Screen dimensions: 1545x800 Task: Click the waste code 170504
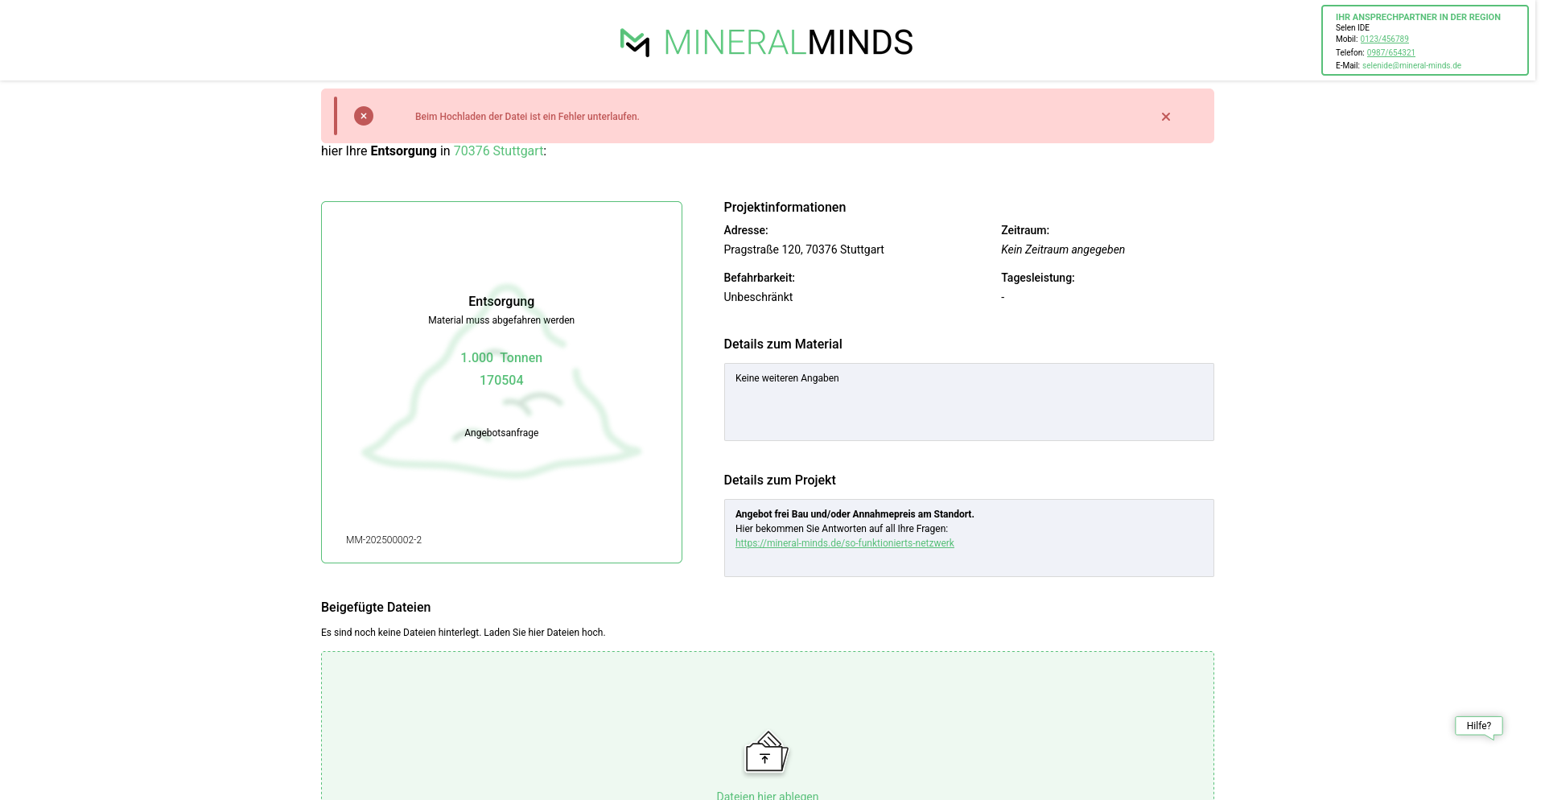tap(501, 381)
